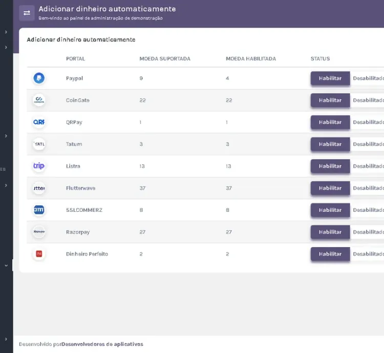Click the Stripe logo in the Listra row
Image resolution: width=384 pixels, height=353 pixels.
(39, 166)
